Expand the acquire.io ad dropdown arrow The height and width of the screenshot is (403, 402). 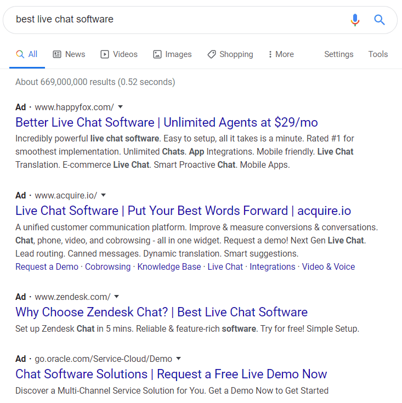104,195
